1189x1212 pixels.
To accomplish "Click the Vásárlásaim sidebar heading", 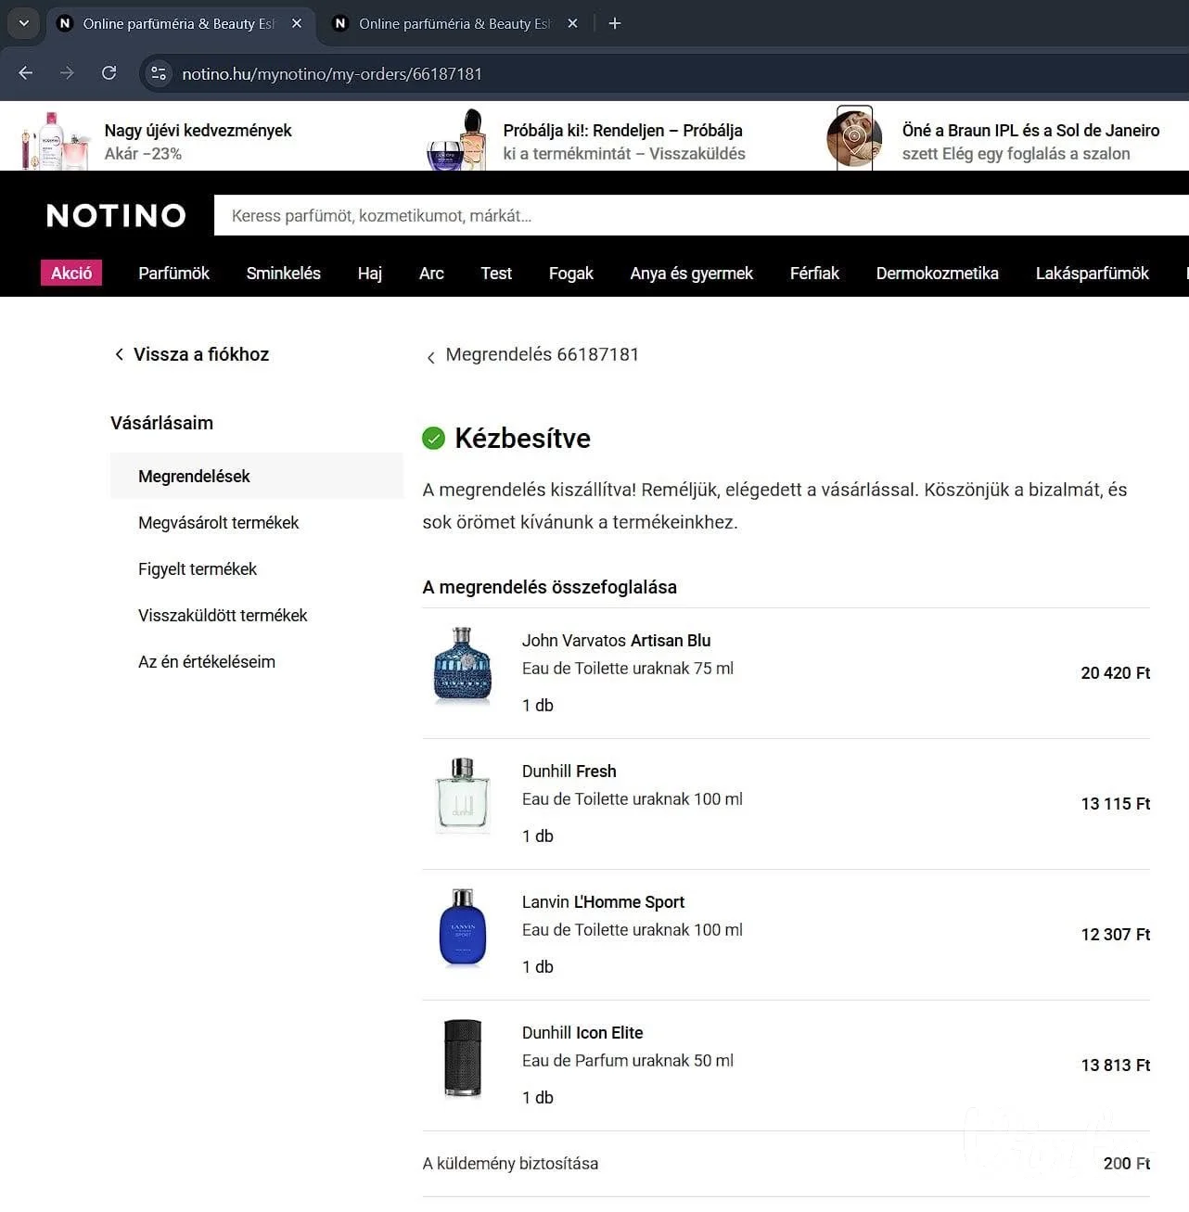I will point(161,423).
